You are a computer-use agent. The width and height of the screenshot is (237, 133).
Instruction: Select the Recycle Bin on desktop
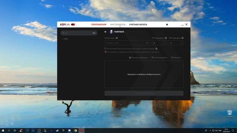pos(230,113)
